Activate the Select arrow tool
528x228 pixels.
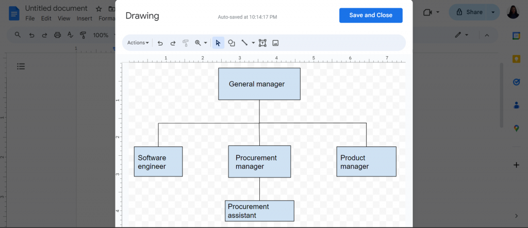click(x=218, y=43)
